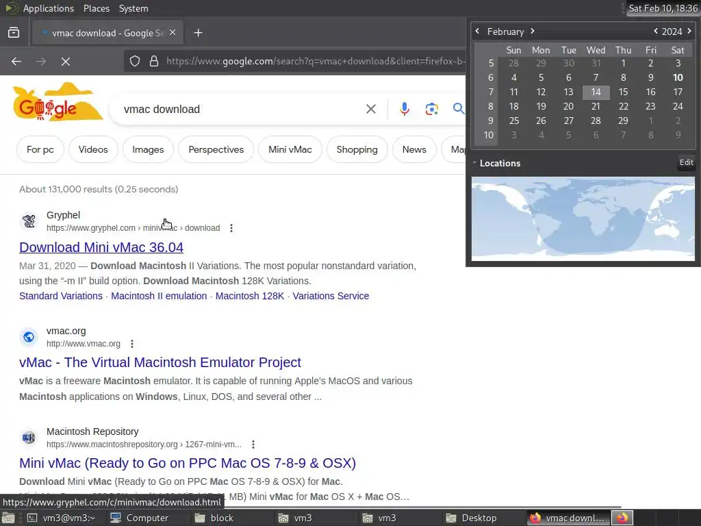Screen dimensions: 701x526
Task: Select February 10 in the calendar
Action: click(678, 77)
